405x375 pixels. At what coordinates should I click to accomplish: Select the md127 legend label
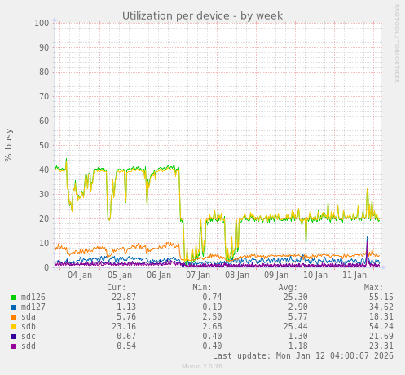point(33,307)
